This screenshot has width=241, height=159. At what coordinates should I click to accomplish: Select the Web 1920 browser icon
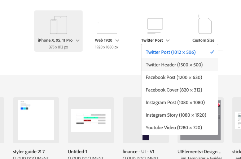pos(107,28)
